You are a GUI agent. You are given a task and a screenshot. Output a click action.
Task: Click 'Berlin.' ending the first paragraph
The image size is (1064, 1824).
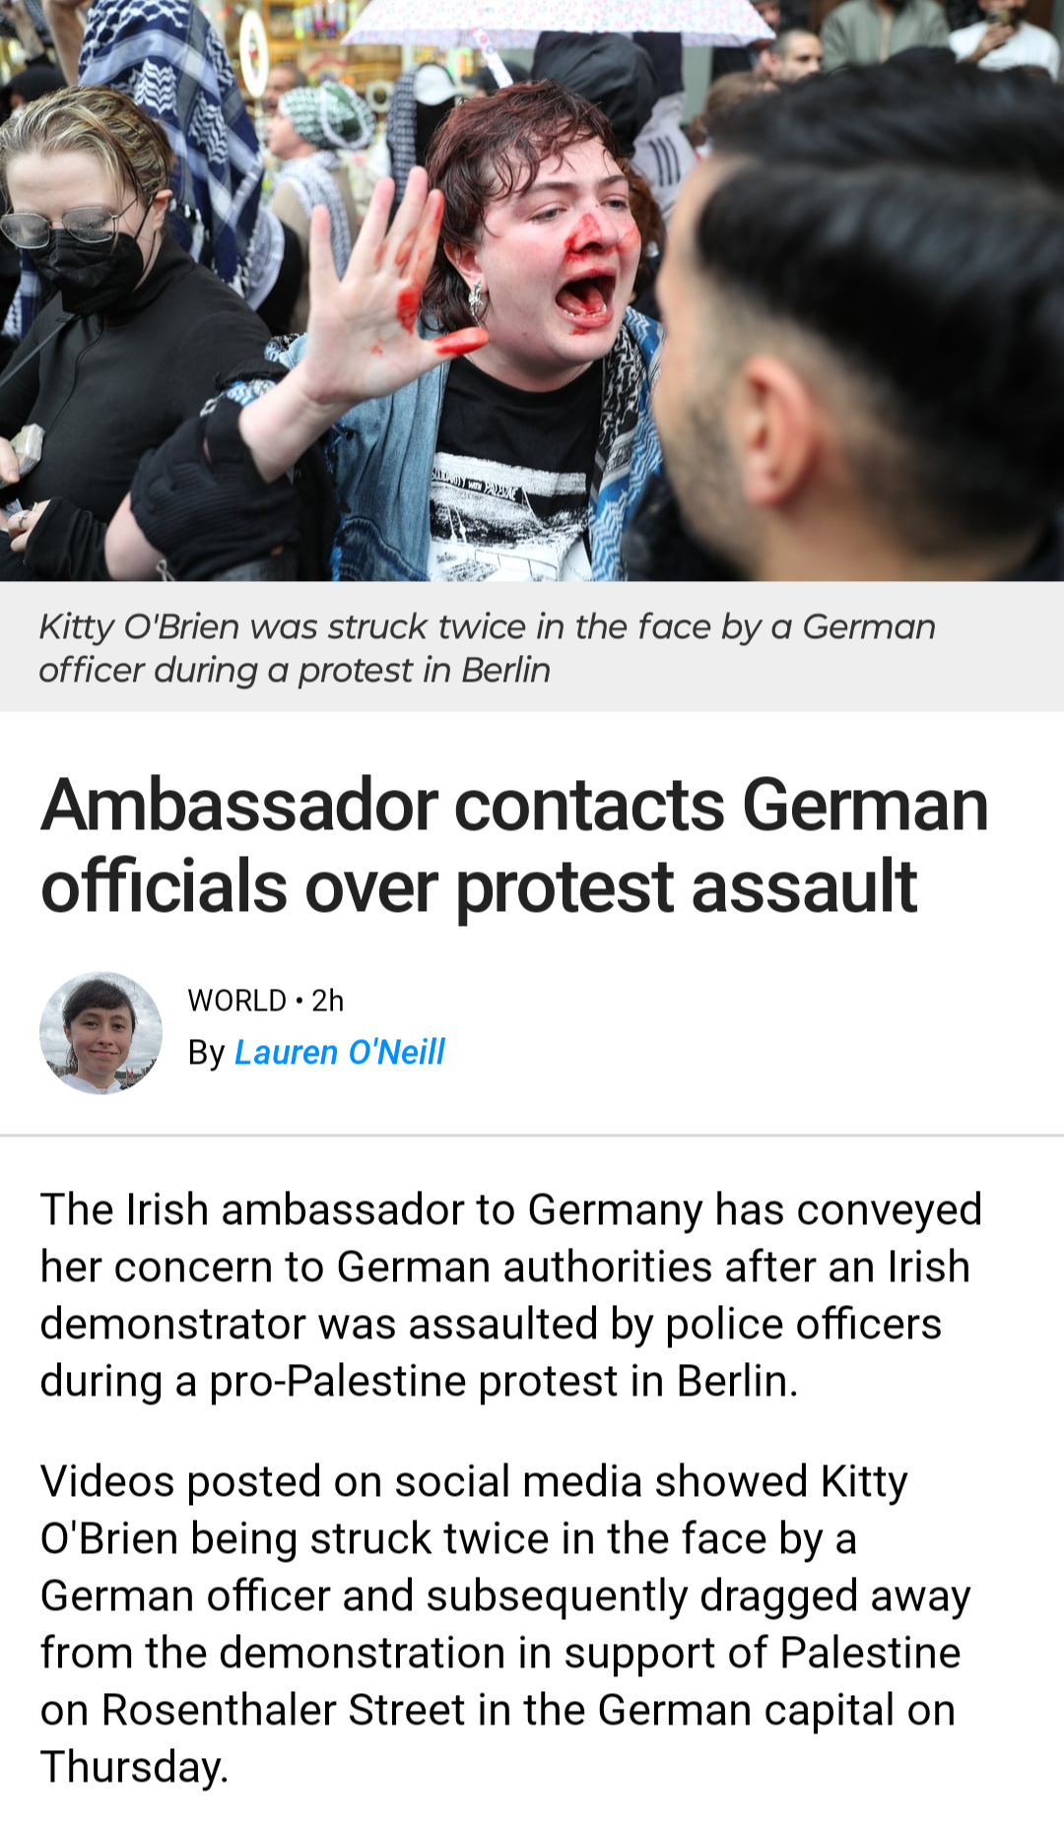(737, 1381)
